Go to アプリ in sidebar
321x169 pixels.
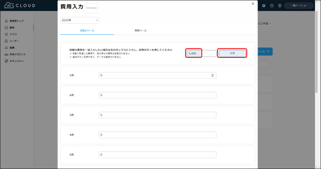point(13,34)
